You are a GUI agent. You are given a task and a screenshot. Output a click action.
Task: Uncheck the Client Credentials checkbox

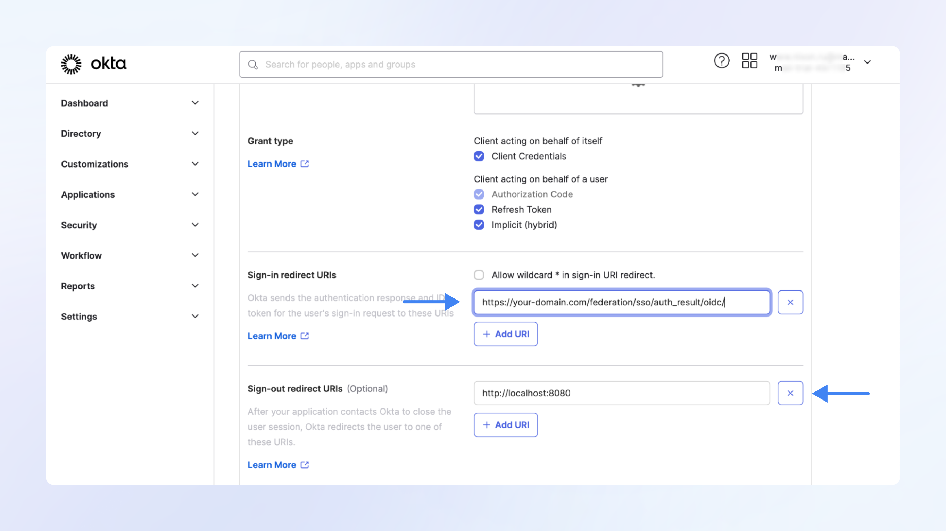479,156
